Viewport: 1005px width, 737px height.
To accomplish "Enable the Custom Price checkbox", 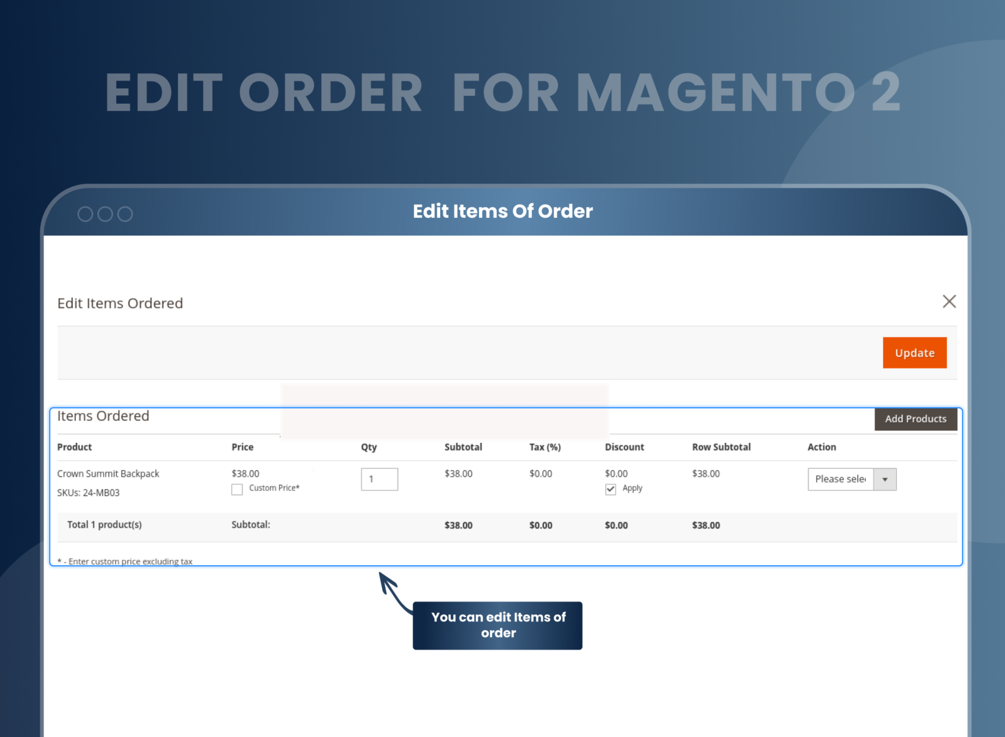I will (237, 489).
